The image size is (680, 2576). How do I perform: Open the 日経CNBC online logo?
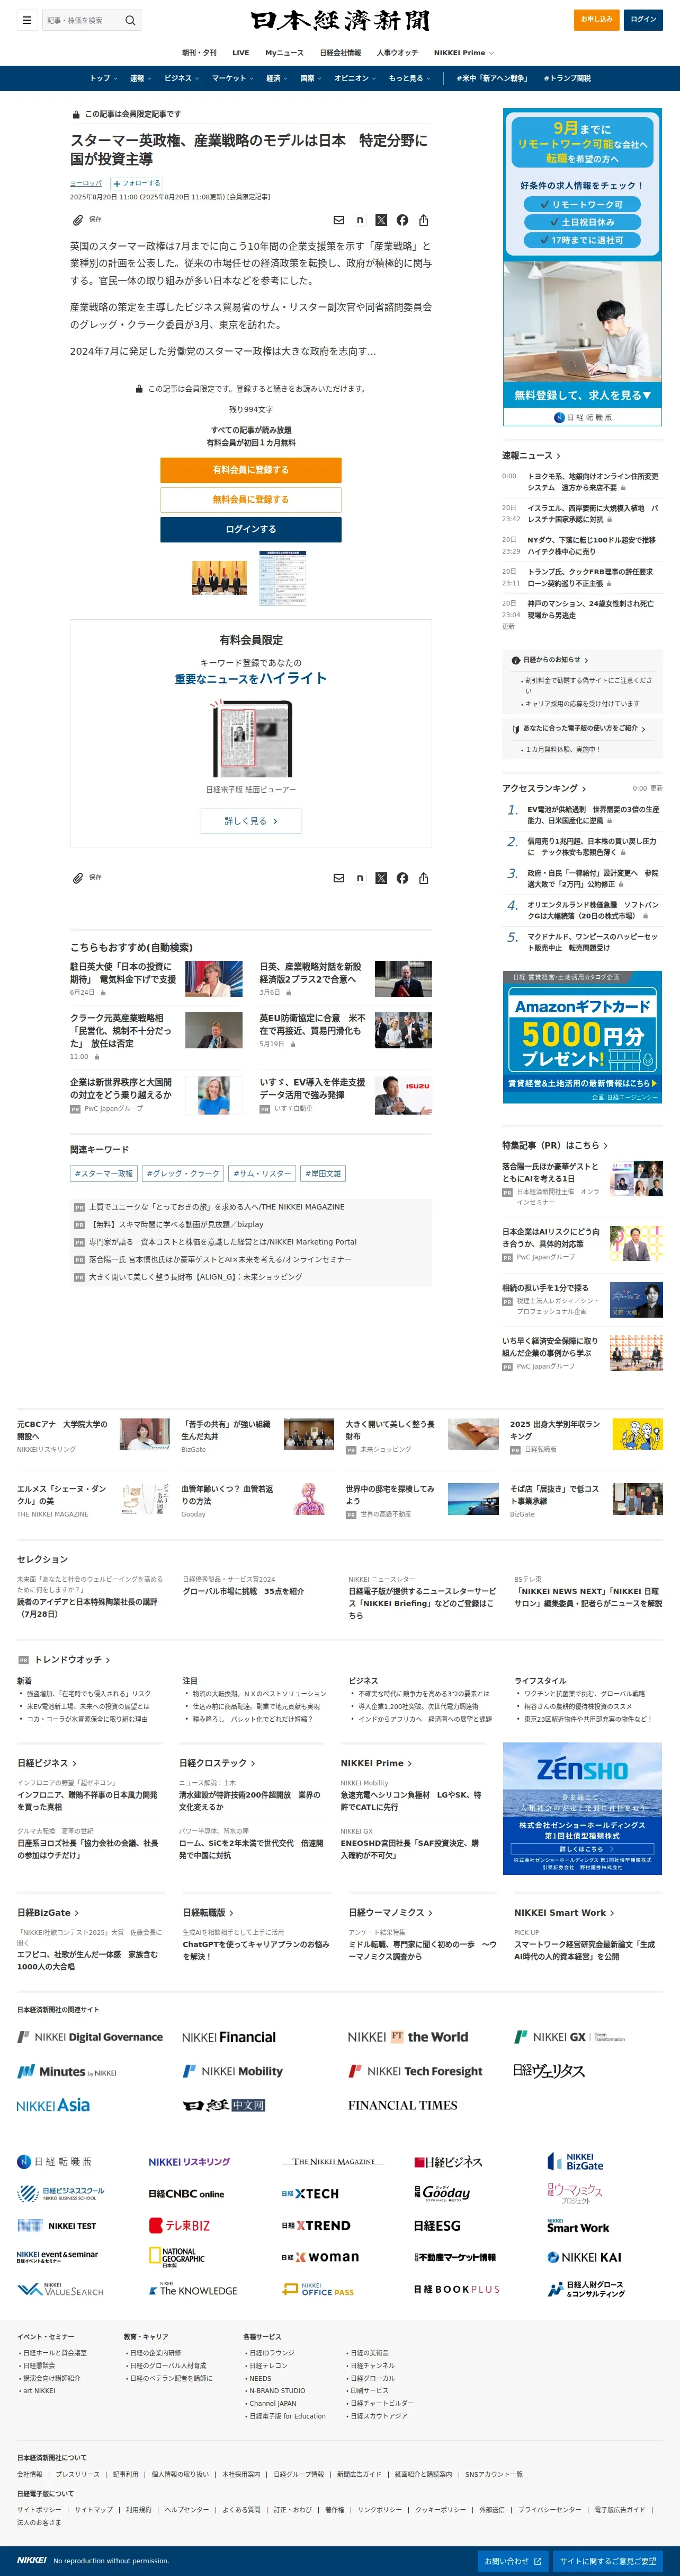[x=187, y=2194]
